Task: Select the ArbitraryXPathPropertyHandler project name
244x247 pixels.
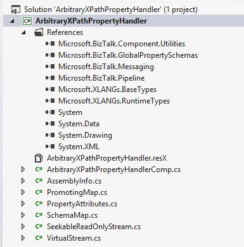Action: click(x=91, y=21)
